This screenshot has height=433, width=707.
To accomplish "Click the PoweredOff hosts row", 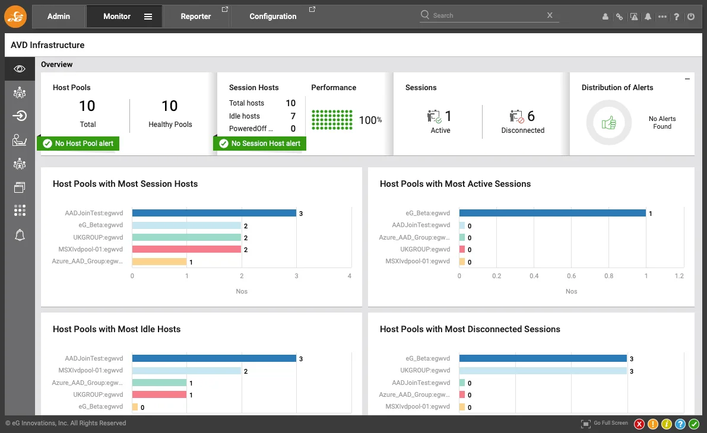I will pos(262,128).
